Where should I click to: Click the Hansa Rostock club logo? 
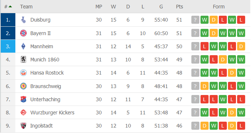point(23,73)
